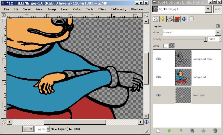The height and width of the screenshot is (135, 223).
Task: Click the opacity value field 100,0
Action: (214, 39)
